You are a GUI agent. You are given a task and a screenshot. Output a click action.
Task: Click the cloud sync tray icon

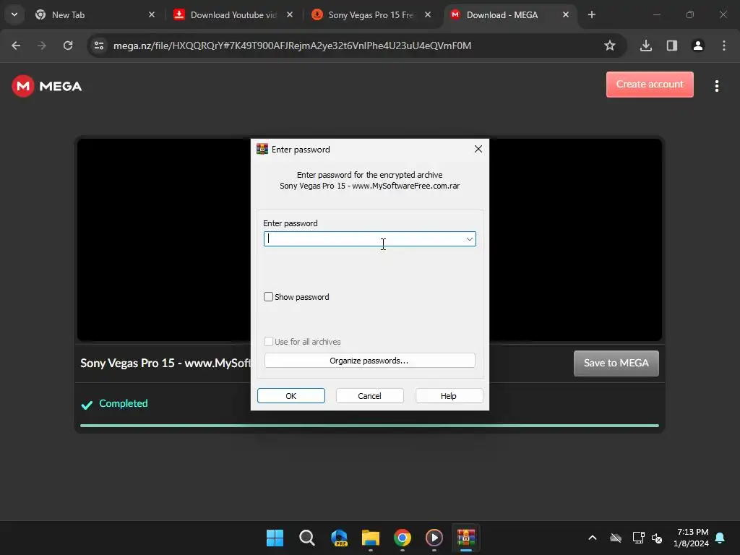click(616, 538)
